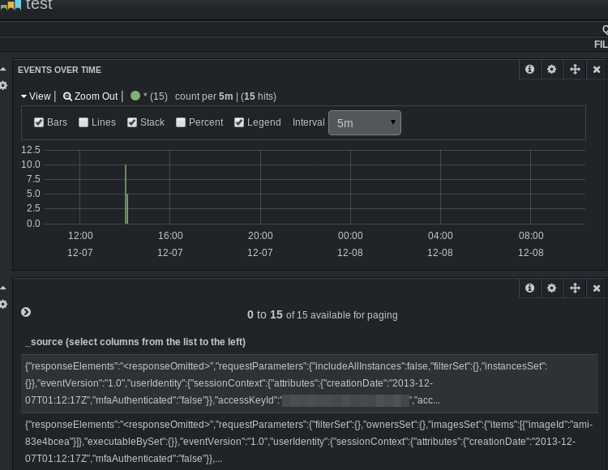This screenshot has width=608, height=470.
Task: Expand the field list arrow icon
Action: point(26,312)
